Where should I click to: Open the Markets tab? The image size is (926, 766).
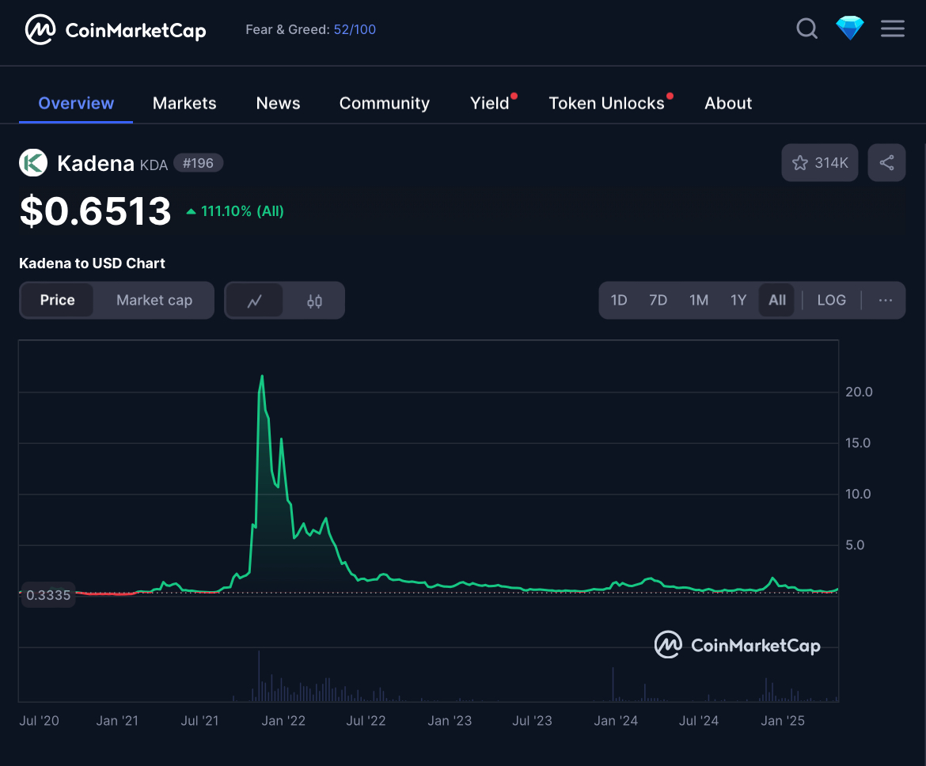[x=184, y=103]
